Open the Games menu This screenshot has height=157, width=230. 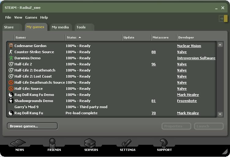31,17
